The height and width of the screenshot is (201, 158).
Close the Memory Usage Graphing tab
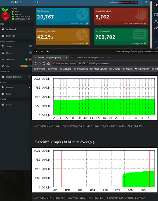[x=66, y=57]
